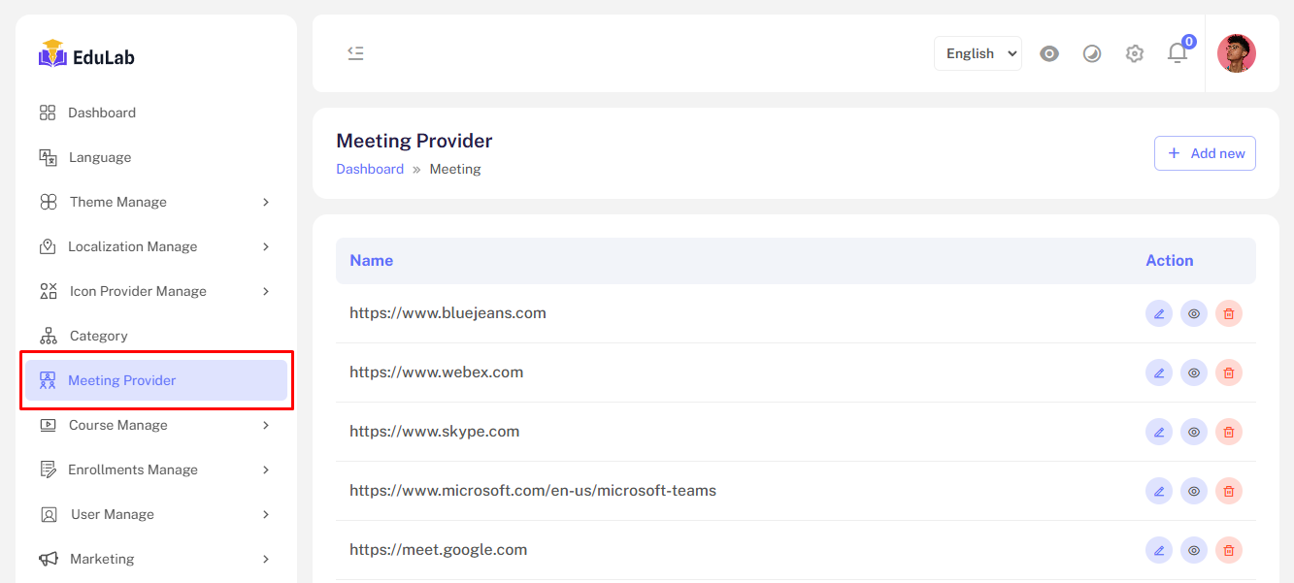
Task: Open the notifications bell icon
Action: (x=1178, y=53)
